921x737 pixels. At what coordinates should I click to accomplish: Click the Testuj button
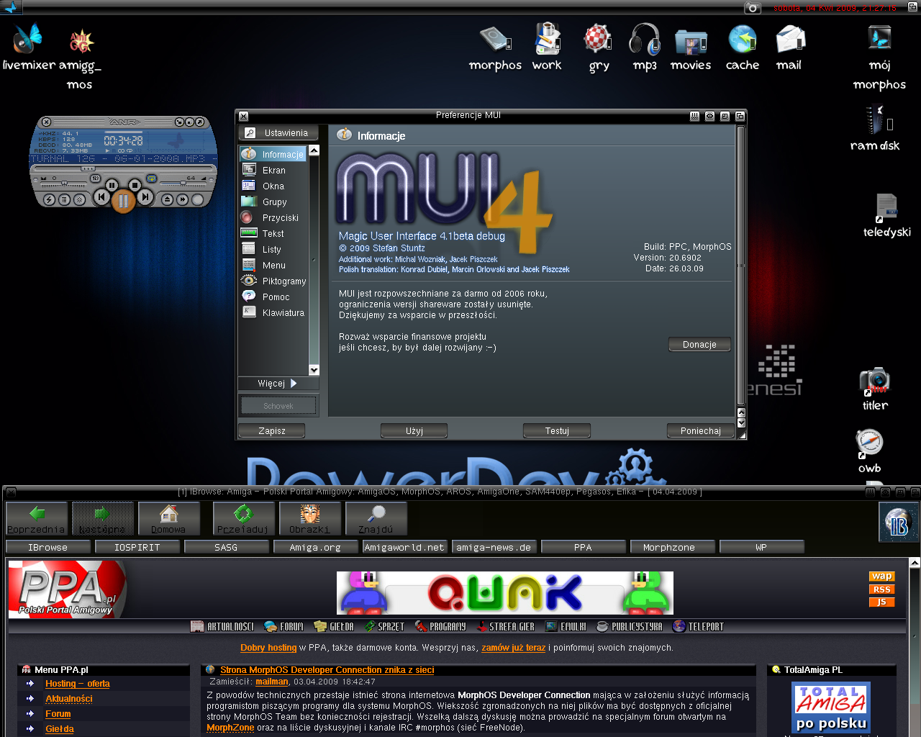point(557,431)
